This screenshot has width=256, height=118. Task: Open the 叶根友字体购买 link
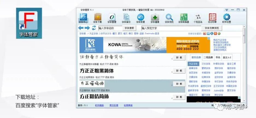tap(221, 42)
